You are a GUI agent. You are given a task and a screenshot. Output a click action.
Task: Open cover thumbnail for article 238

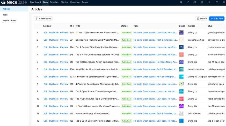(181, 32)
